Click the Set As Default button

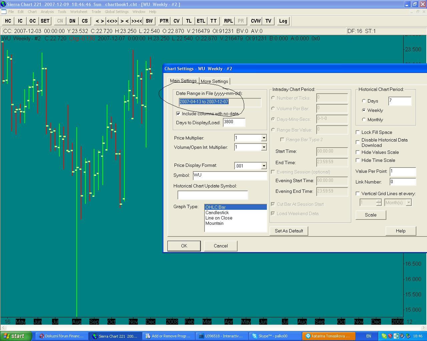click(x=289, y=231)
